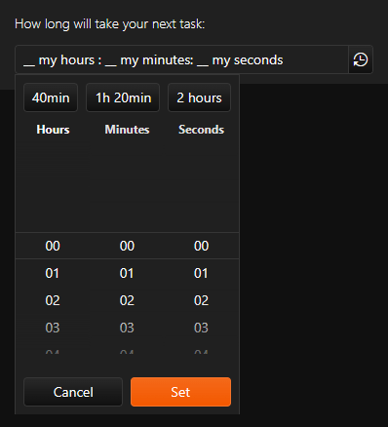Select 01 in the Seconds column
The width and height of the screenshot is (388, 427).
201,273
